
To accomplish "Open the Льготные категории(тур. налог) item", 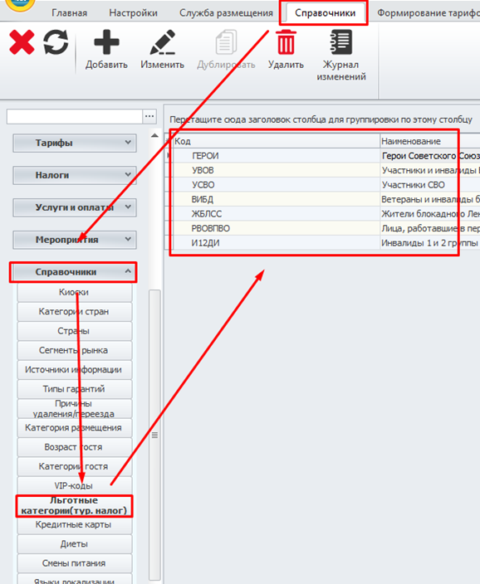I will pos(74,505).
